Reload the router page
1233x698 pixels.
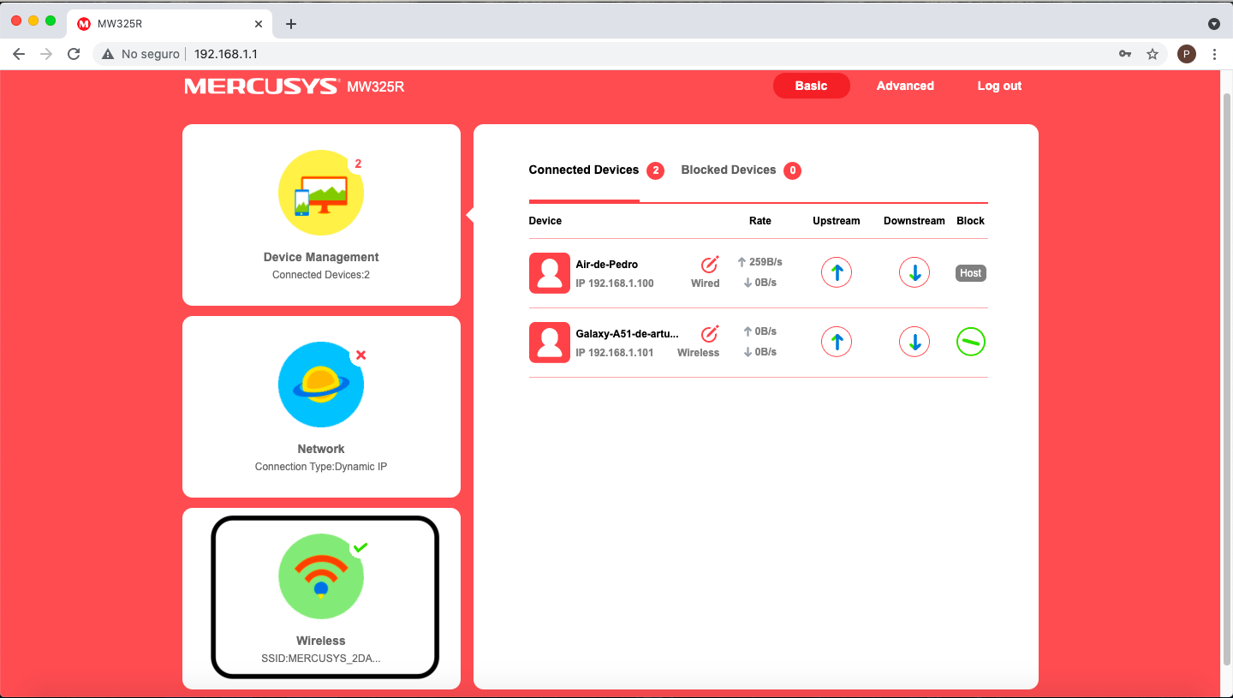74,54
